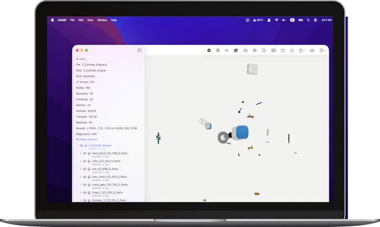Collapse the Product Structure section triangle
380x227 pixels.
tap(77, 139)
